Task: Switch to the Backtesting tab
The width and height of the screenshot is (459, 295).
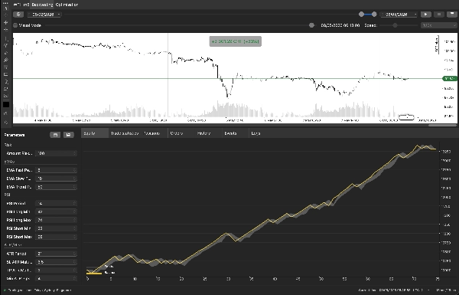Action: pyautogui.click(x=42, y=5)
